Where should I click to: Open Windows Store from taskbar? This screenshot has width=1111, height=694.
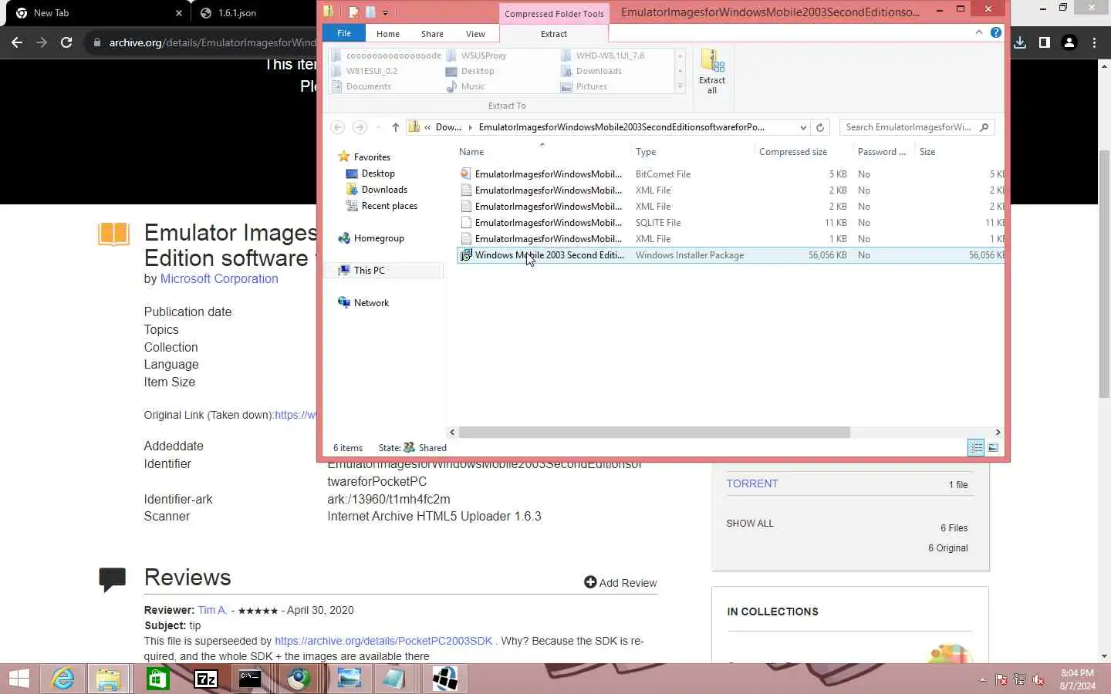click(158, 679)
